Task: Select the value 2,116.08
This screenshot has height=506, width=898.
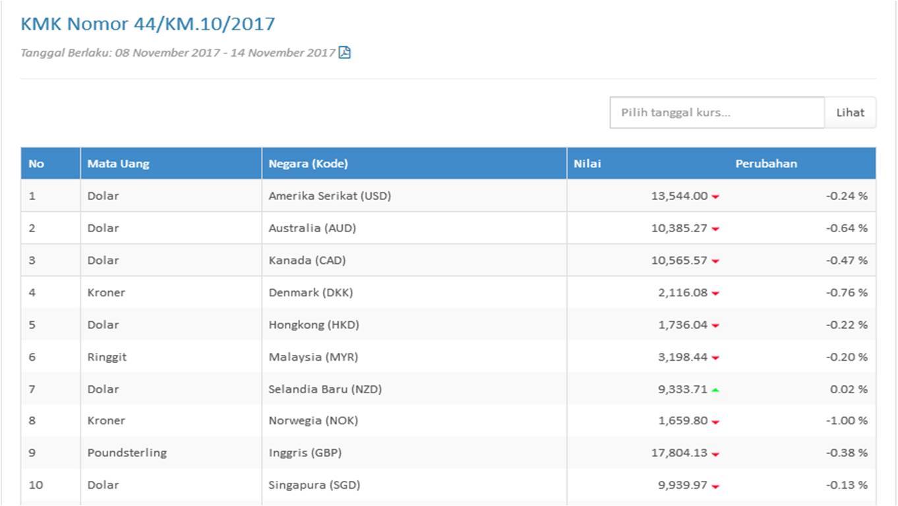Action: 682,292
